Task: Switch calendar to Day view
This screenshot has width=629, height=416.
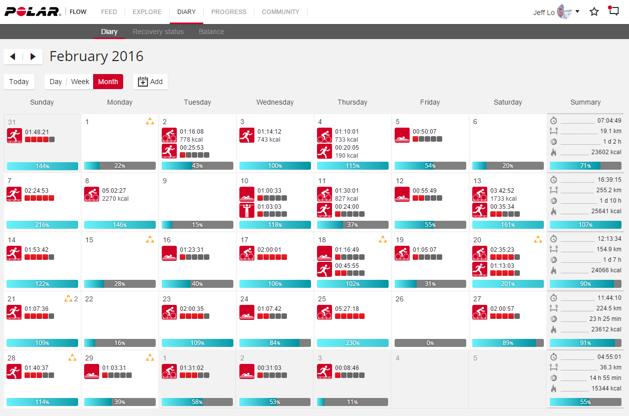Action: (56, 82)
